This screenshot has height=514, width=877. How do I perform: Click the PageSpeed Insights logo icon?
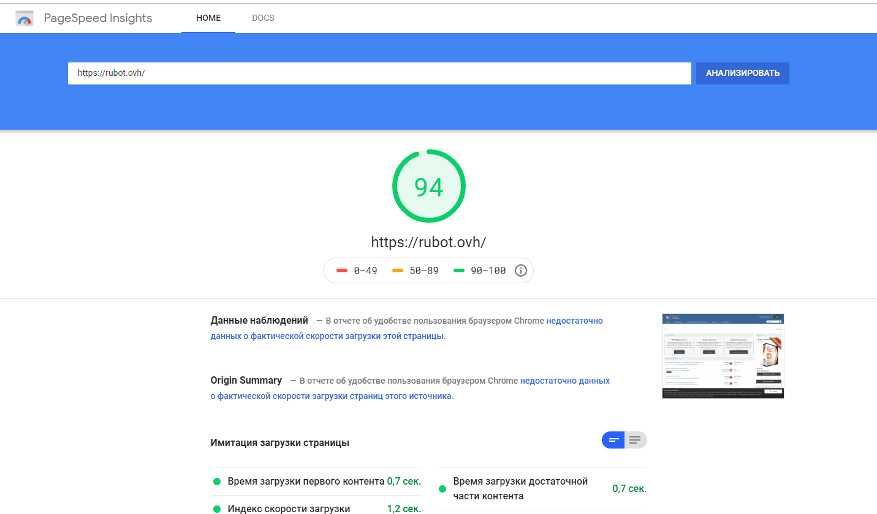[25, 18]
